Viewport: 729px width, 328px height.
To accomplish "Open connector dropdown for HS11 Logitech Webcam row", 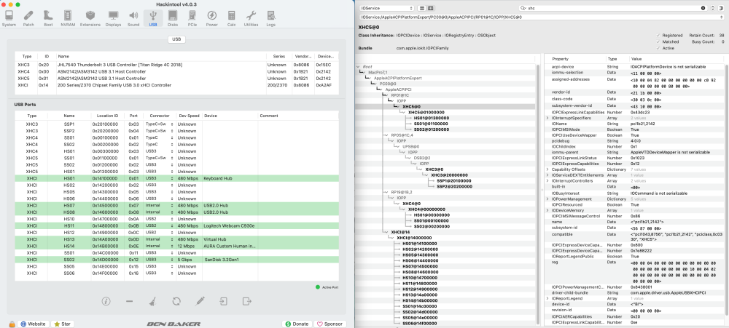I will coord(158,226).
